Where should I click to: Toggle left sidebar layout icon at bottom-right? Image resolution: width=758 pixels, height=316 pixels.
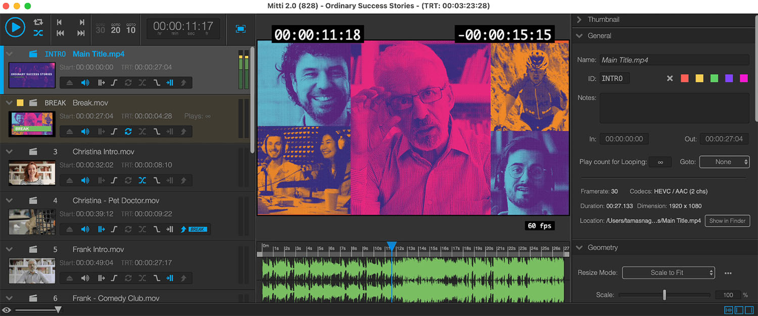pos(739,310)
